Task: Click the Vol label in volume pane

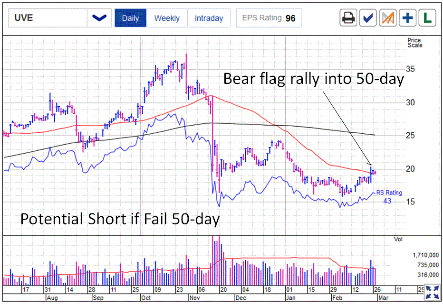Action: coord(398,240)
